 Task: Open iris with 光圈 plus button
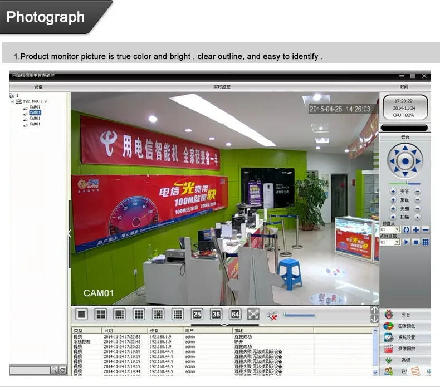[x=393, y=209]
